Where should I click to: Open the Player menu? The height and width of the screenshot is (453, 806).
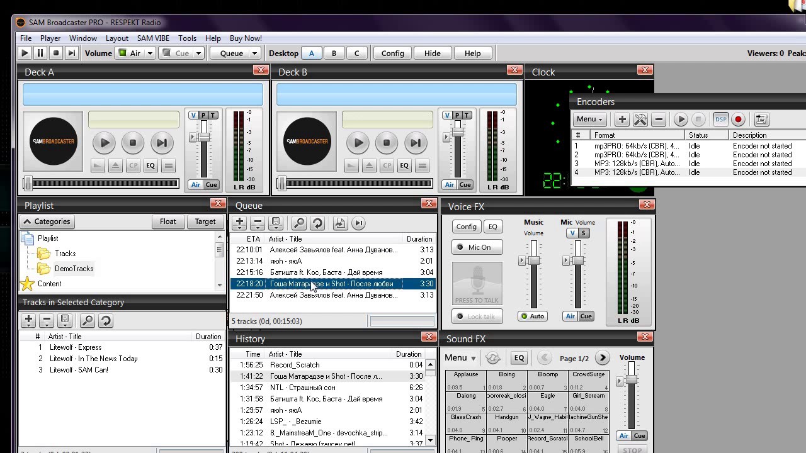pos(50,38)
